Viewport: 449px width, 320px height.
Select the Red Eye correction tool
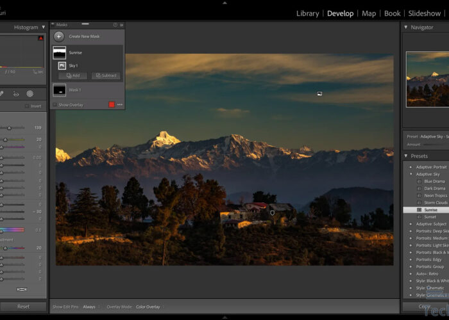coord(16,93)
